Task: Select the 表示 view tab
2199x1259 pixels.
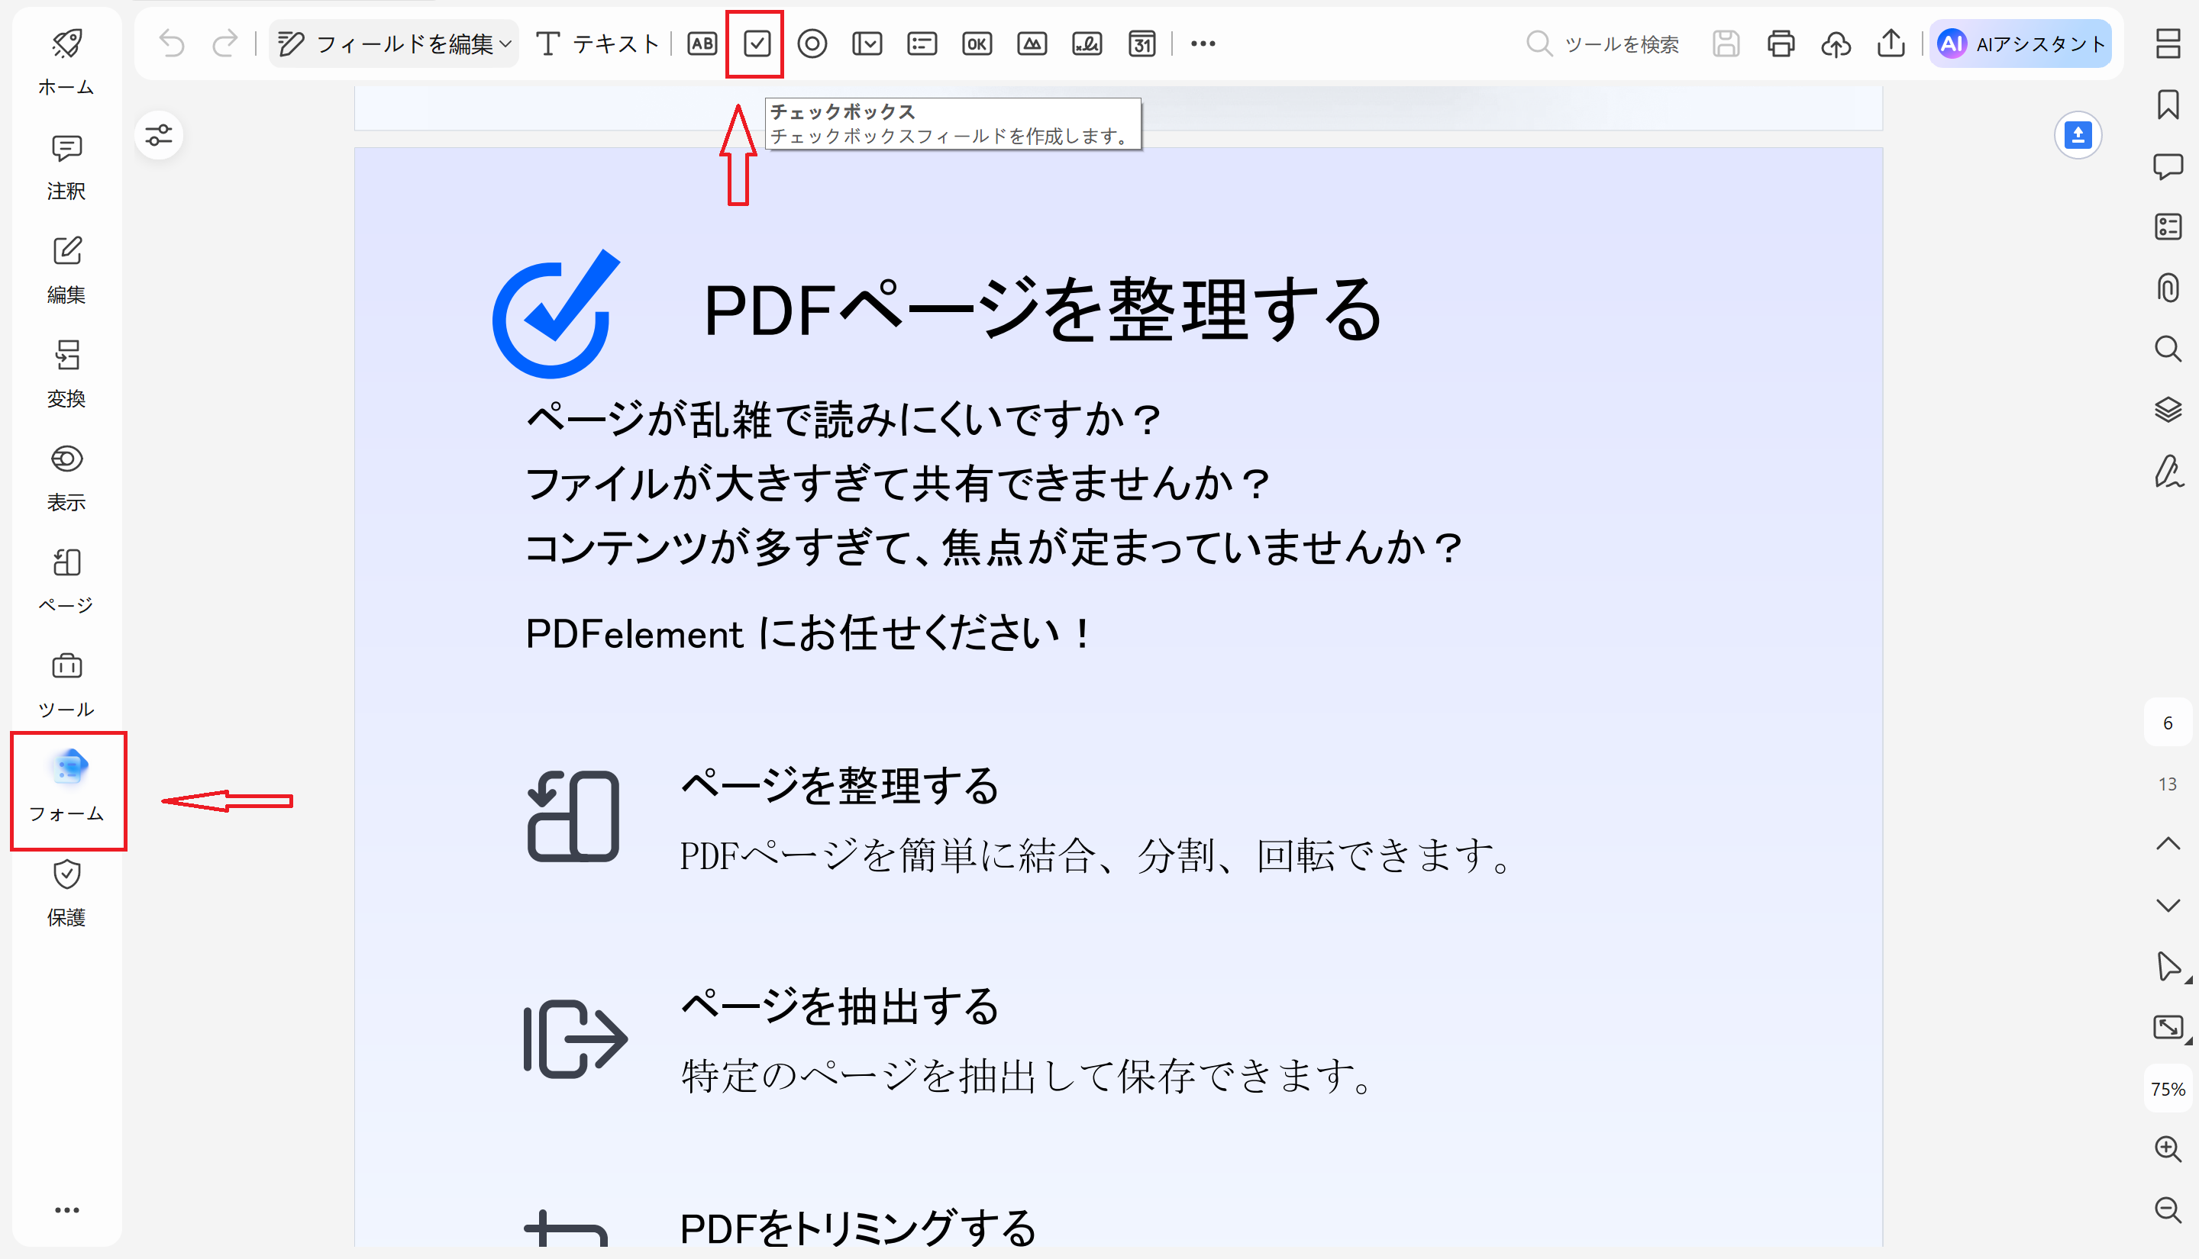Action: click(66, 478)
